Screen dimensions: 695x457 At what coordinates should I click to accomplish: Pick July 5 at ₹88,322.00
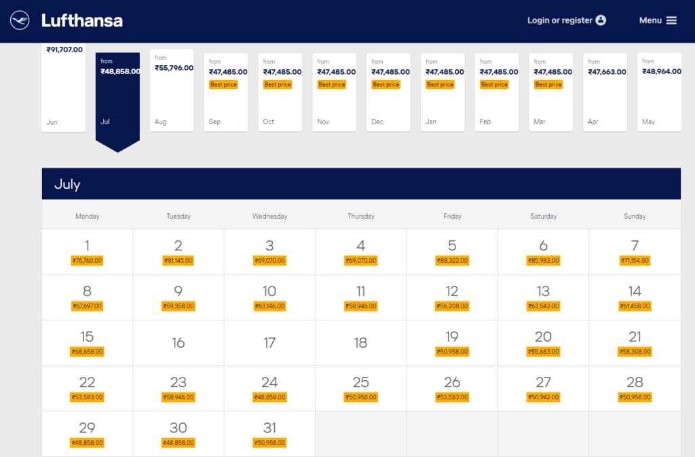coord(452,252)
